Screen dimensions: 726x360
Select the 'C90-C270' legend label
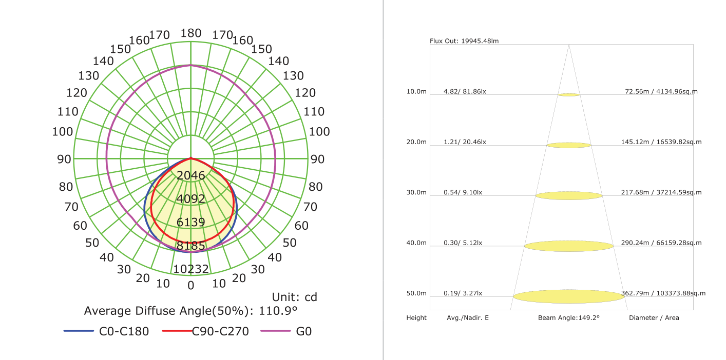(221, 331)
